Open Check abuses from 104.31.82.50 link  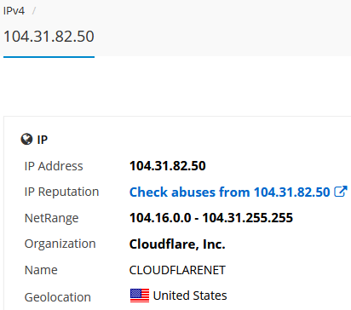tap(229, 192)
